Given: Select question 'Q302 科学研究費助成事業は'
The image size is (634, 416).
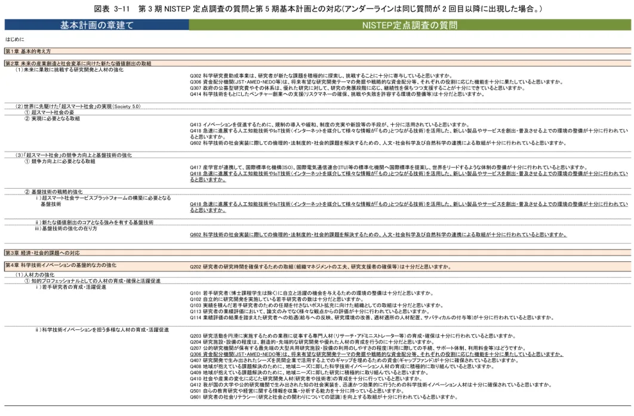Looking at the screenshot, I should tap(321, 76).
